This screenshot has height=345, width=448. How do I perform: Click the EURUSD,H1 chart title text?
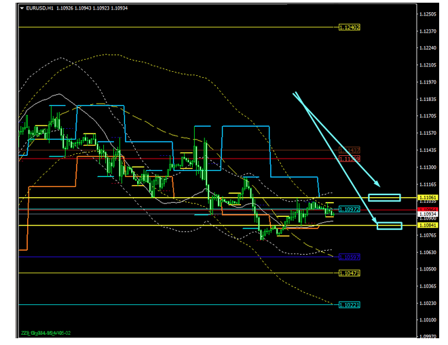[x=39, y=7]
